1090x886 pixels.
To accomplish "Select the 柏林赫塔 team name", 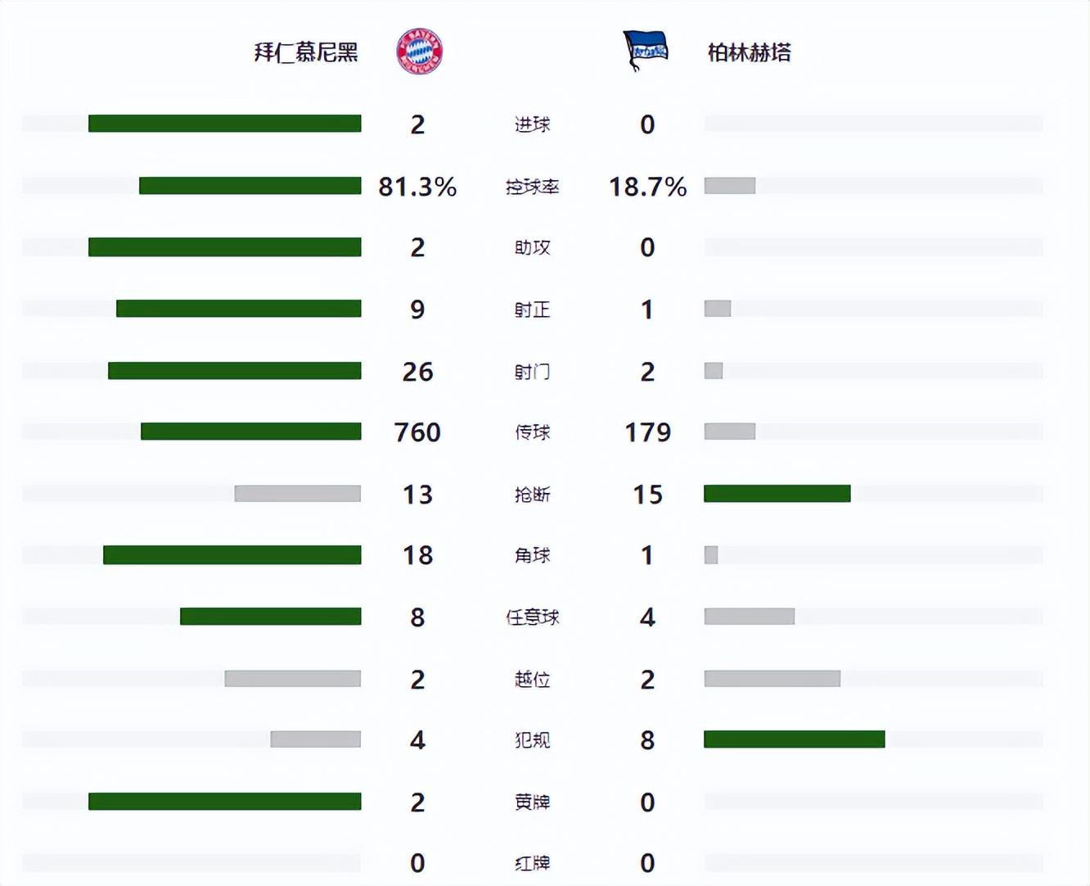I will [x=749, y=52].
